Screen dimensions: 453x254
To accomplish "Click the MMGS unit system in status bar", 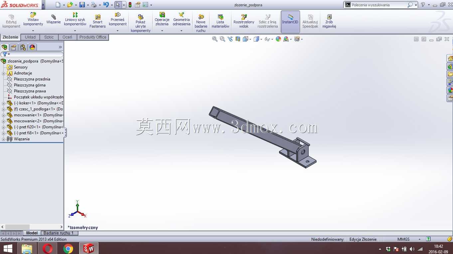I will (403, 239).
